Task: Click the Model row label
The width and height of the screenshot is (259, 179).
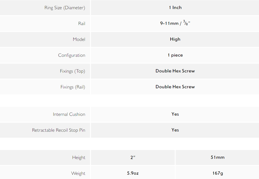Action: [79, 39]
